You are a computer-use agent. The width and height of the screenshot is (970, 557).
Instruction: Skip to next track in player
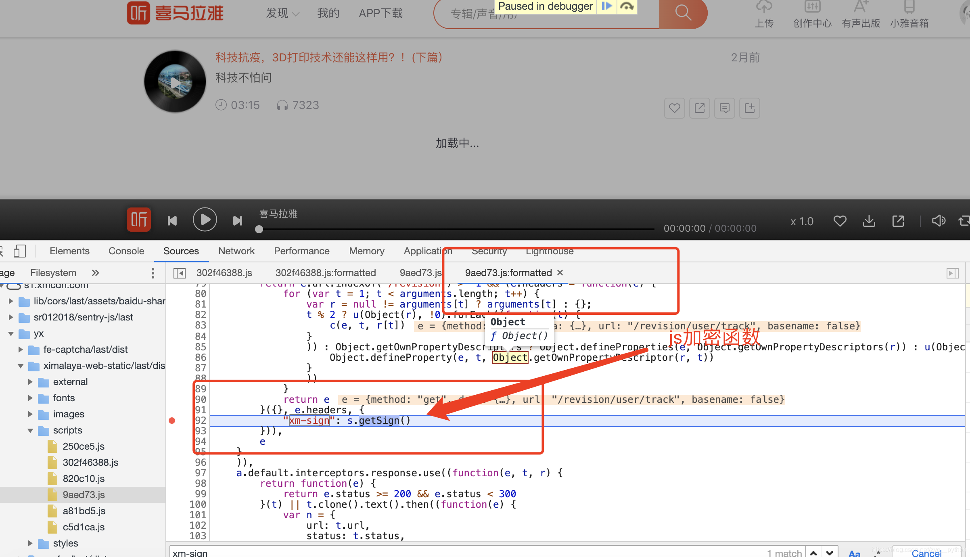point(238,221)
